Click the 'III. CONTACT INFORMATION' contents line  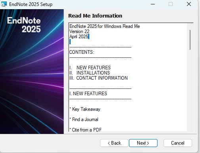98,78
